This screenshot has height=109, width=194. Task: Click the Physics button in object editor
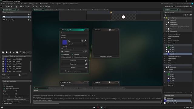(74, 68)
